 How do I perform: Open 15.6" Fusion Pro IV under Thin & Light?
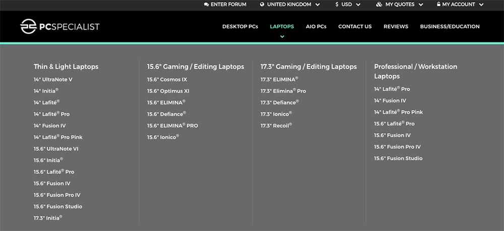tap(57, 195)
